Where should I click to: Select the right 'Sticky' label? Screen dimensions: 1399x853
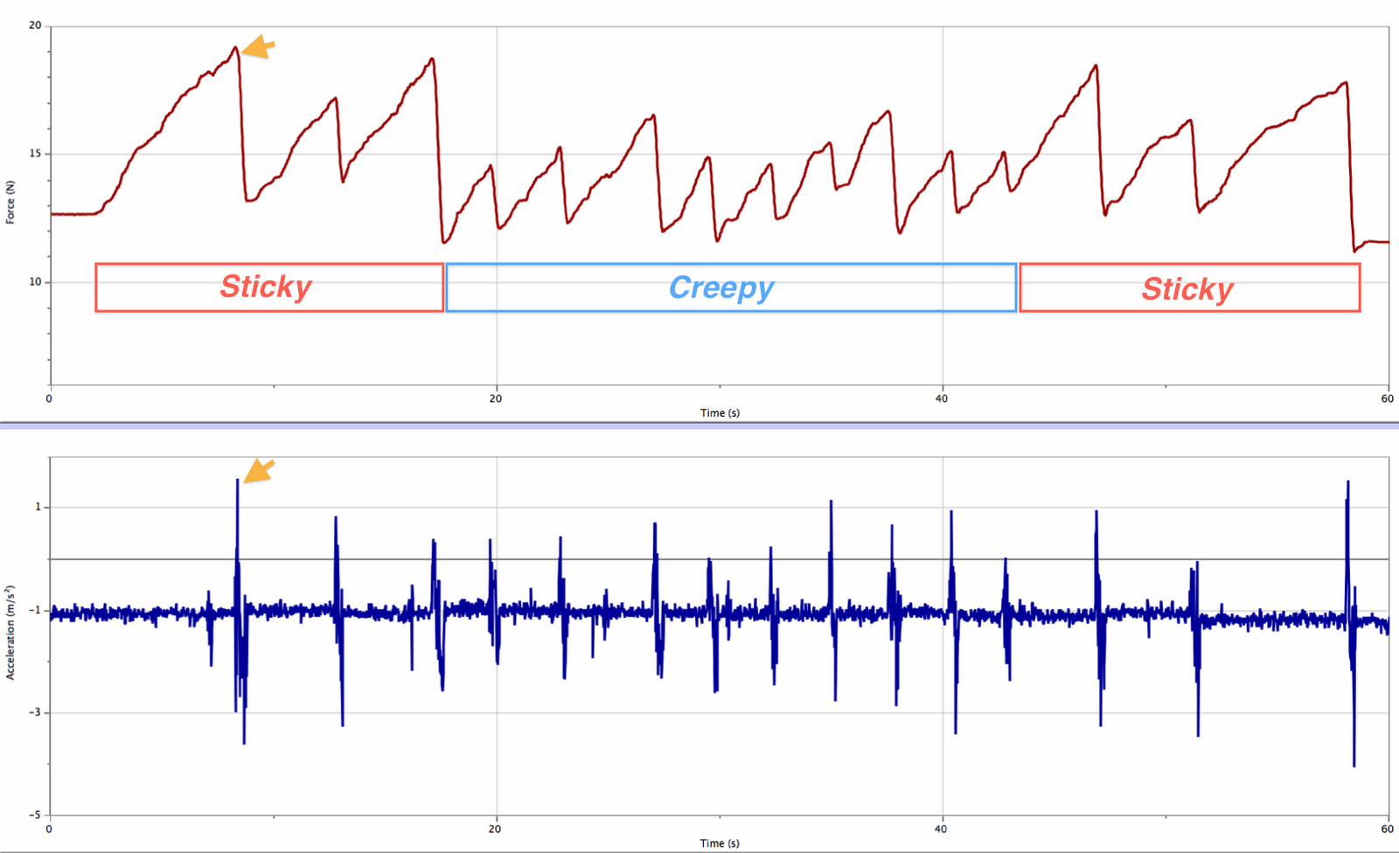tap(1187, 289)
